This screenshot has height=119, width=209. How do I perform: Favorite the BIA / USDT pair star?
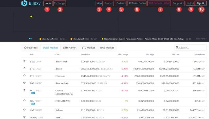tap(24, 61)
